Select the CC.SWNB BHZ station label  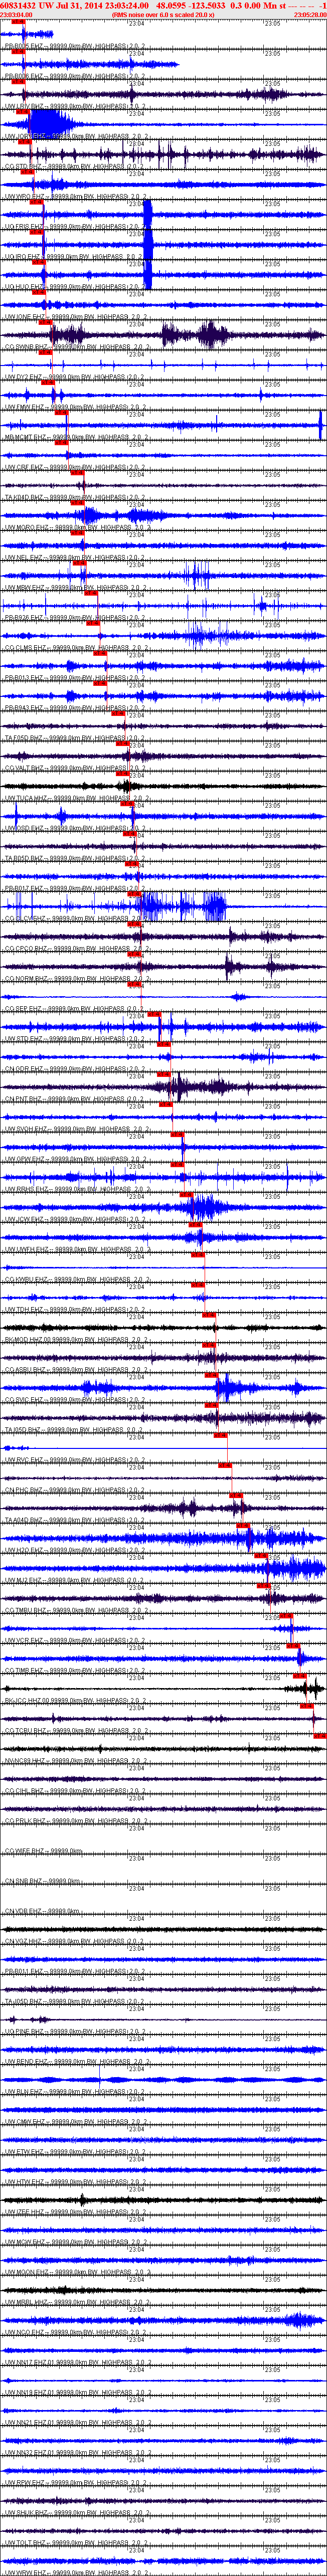[x=75, y=347]
